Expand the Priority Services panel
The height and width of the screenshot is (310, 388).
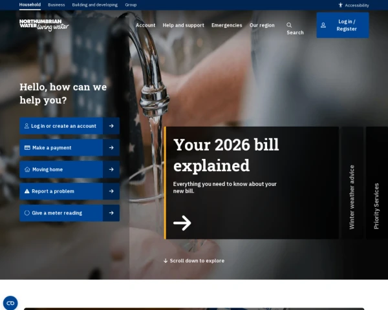[376, 183]
